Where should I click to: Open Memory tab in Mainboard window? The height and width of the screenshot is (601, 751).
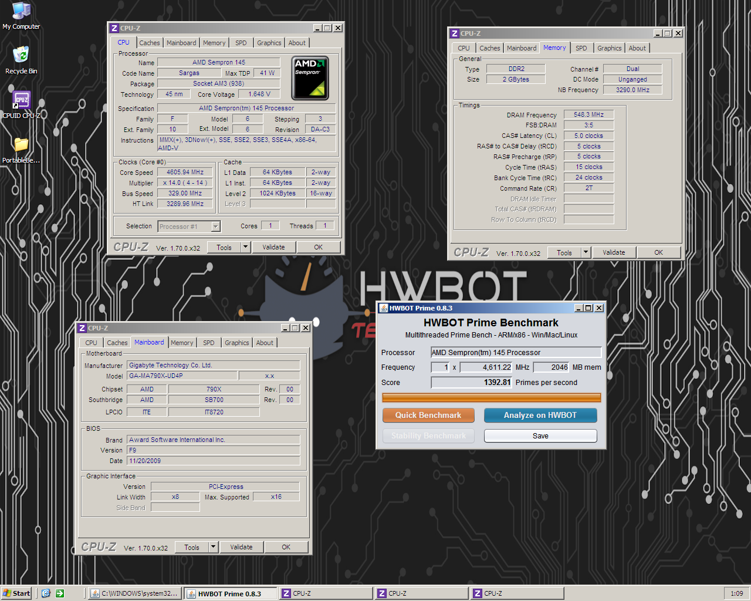click(182, 343)
